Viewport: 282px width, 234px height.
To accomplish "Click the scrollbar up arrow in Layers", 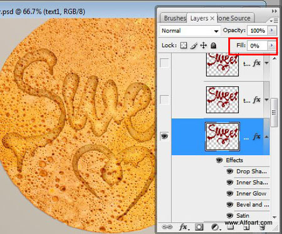I will pos(274,59).
